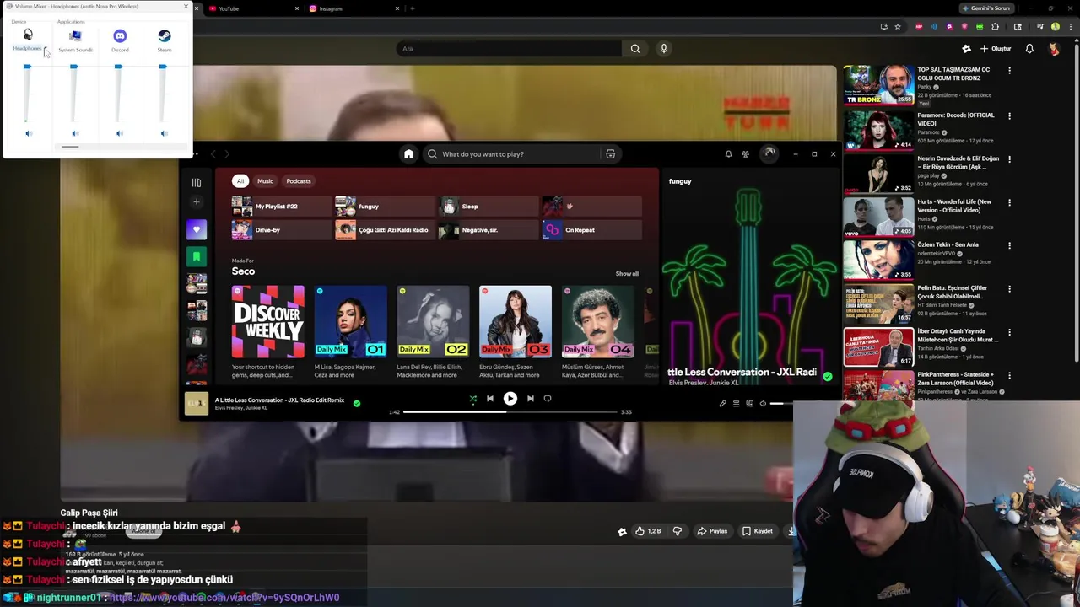Open Liked Songs purple heart in sidebar
1080x607 pixels.
(x=197, y=229)
